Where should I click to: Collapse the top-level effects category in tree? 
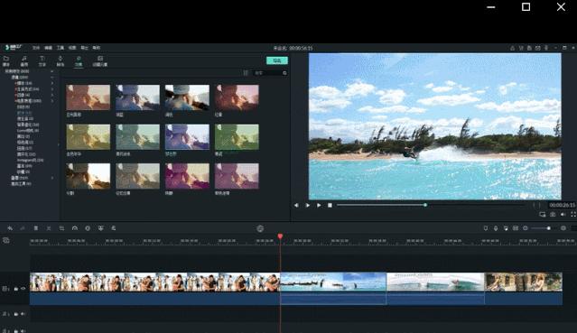pyautogui.click(x=51, y=71)
